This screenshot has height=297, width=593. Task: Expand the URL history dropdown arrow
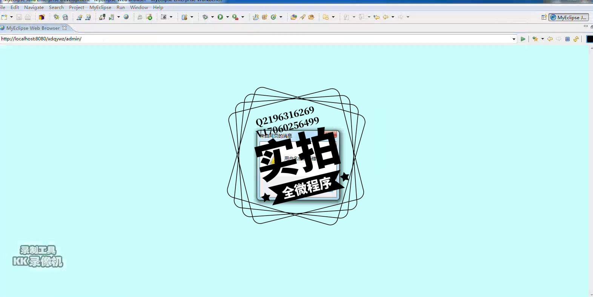[514, 39]
